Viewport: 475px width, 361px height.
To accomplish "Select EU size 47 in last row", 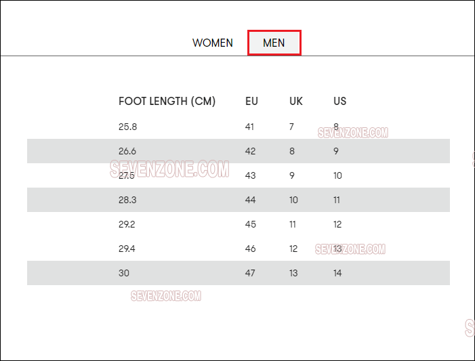I will coord(250,273).
